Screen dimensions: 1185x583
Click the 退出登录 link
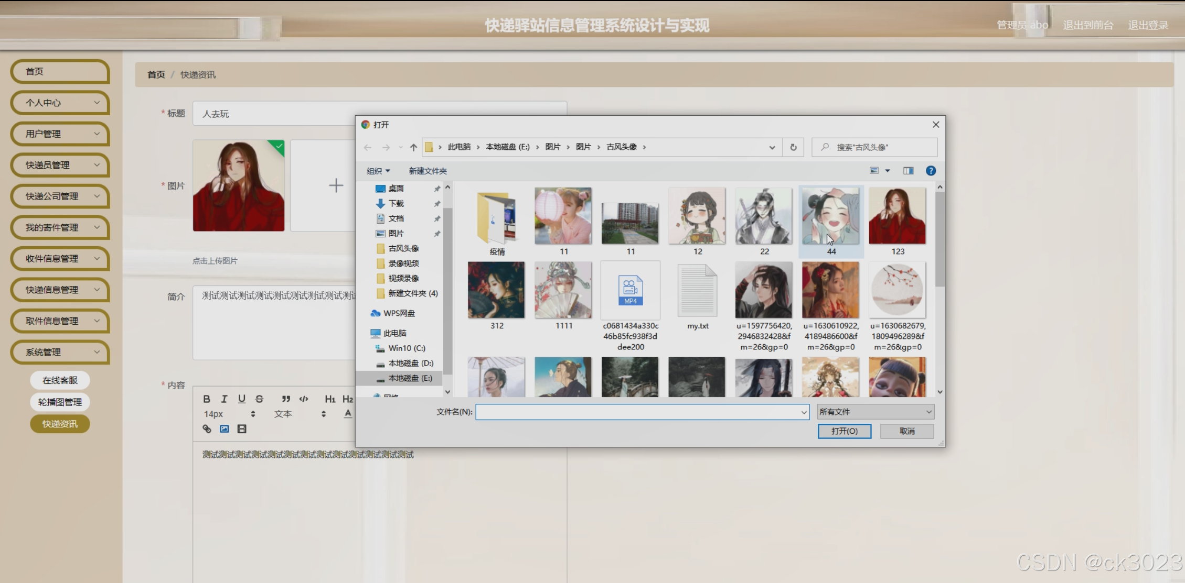[x=1148, y=25]
